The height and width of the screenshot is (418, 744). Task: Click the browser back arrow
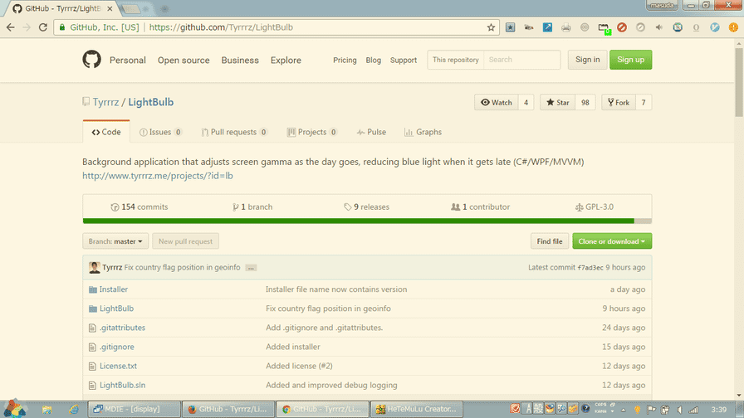click(11, 27)
